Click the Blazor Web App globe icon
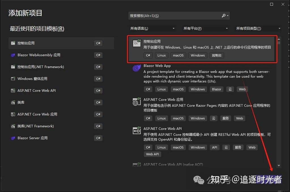 coord(137,68)
